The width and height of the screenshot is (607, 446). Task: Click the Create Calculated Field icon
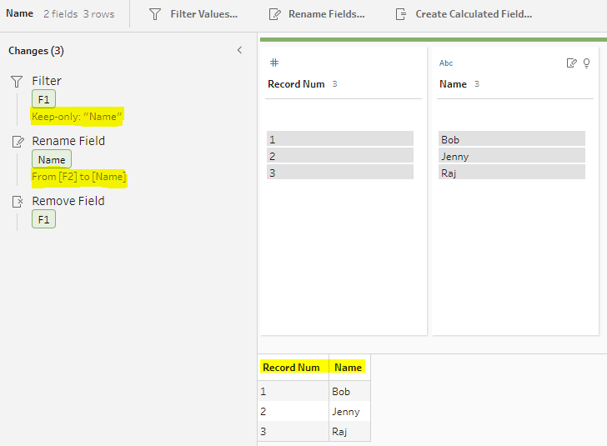pyautogui.click(x=401, y=14)
